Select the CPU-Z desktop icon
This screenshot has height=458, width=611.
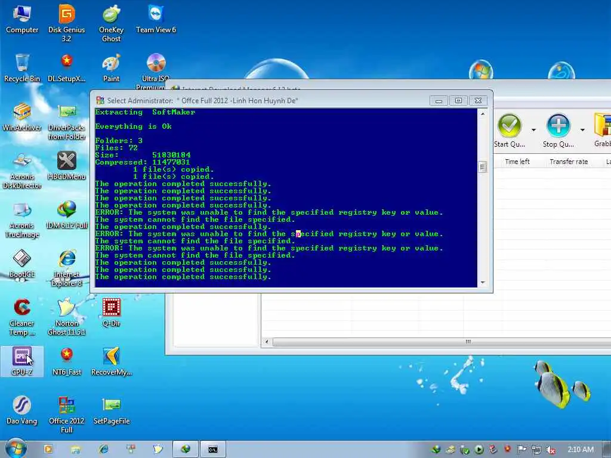tap(22, 361)
